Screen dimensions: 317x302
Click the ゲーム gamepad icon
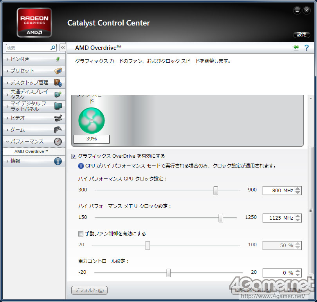[58, 130]
